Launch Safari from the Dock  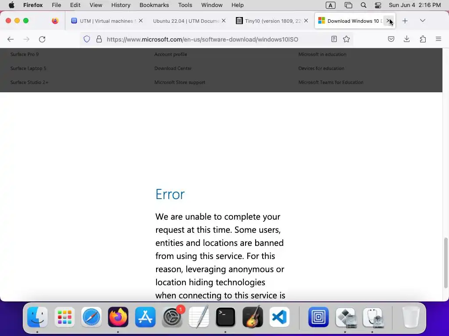(x=91, y=317)
